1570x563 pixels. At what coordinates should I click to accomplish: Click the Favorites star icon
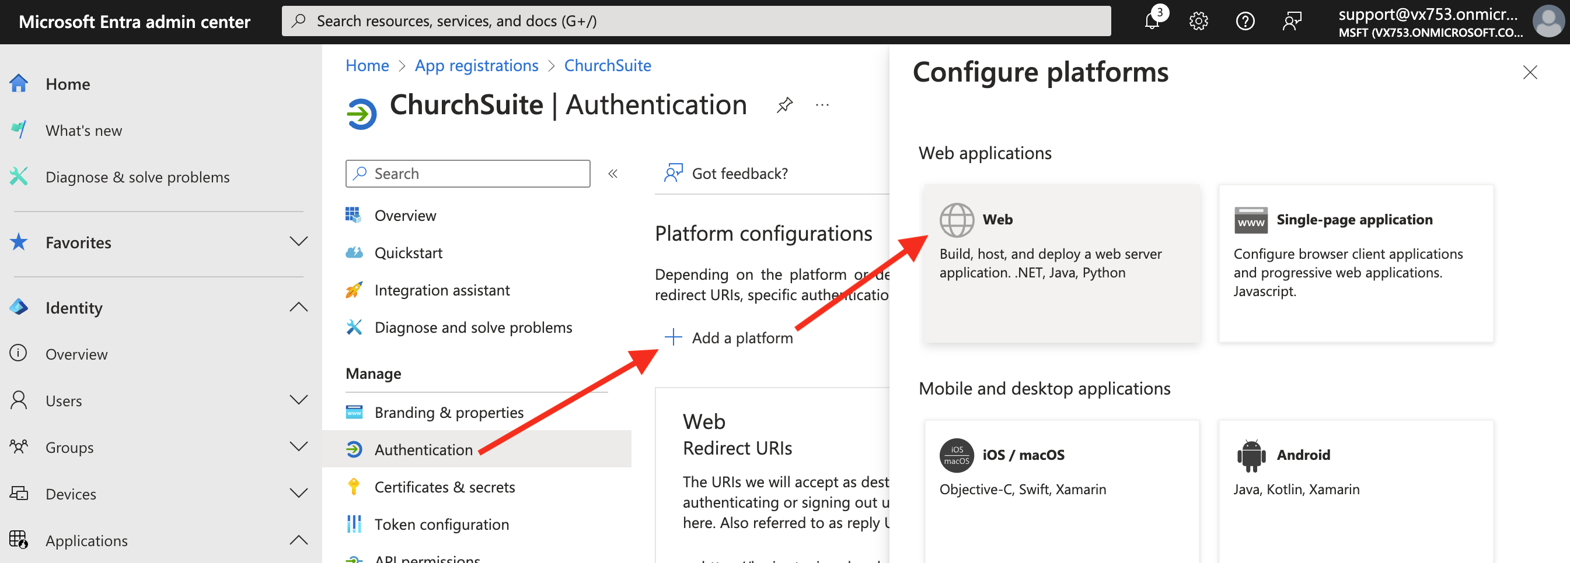pos(19,242)
